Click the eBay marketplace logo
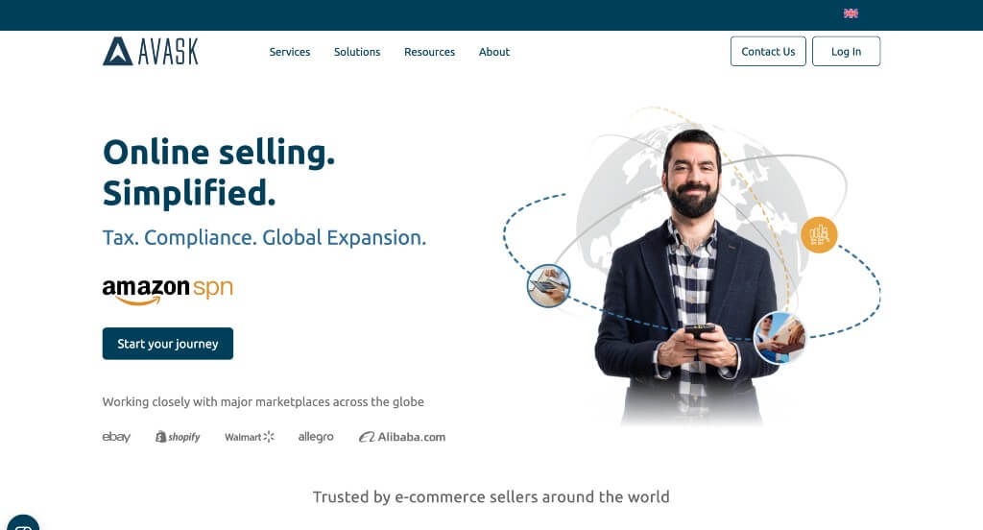 116,437
